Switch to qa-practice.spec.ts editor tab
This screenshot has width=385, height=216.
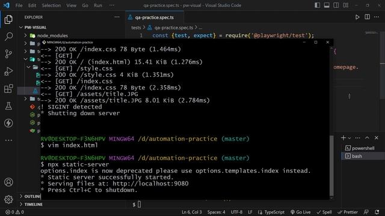(155, 17)
